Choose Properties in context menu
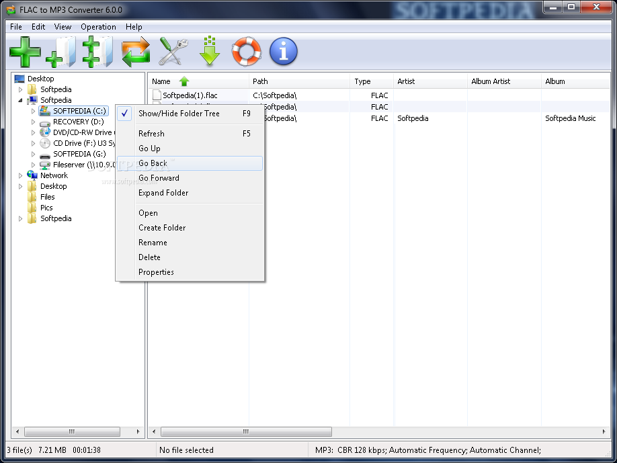Viewport: 617px width, 463px height. coord(190,272)
